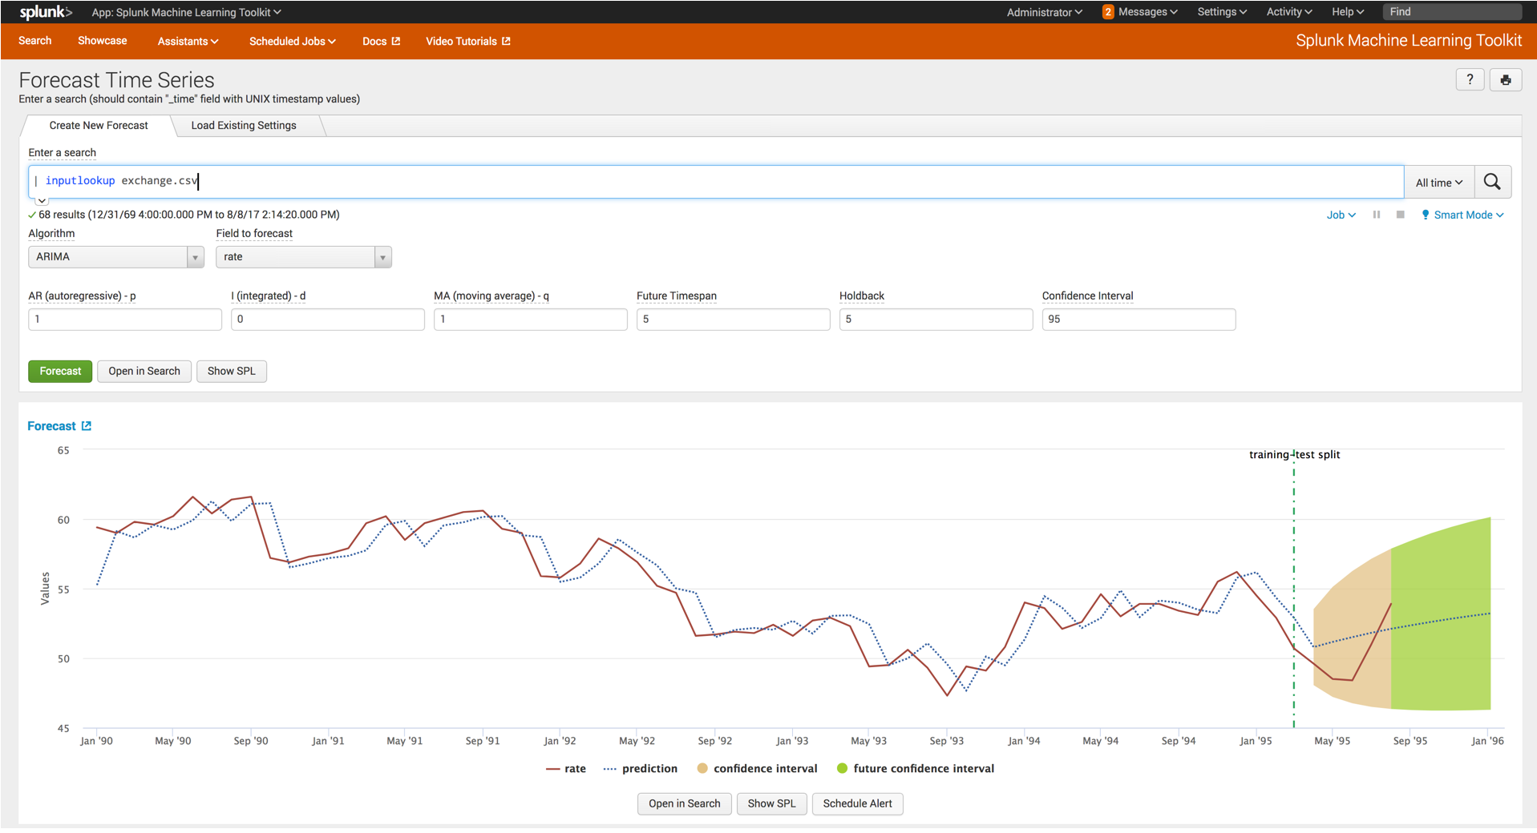
Task: Click the help question mark button
Action: [x=1470, y=79]
